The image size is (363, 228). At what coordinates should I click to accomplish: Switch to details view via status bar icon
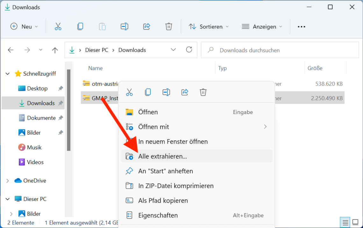coord(345,222)
